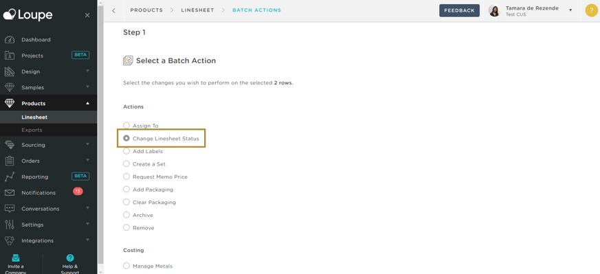Click the Conversations chat bubble icon
The height and width of the screenshot is (274, 600).
[10, 209]
